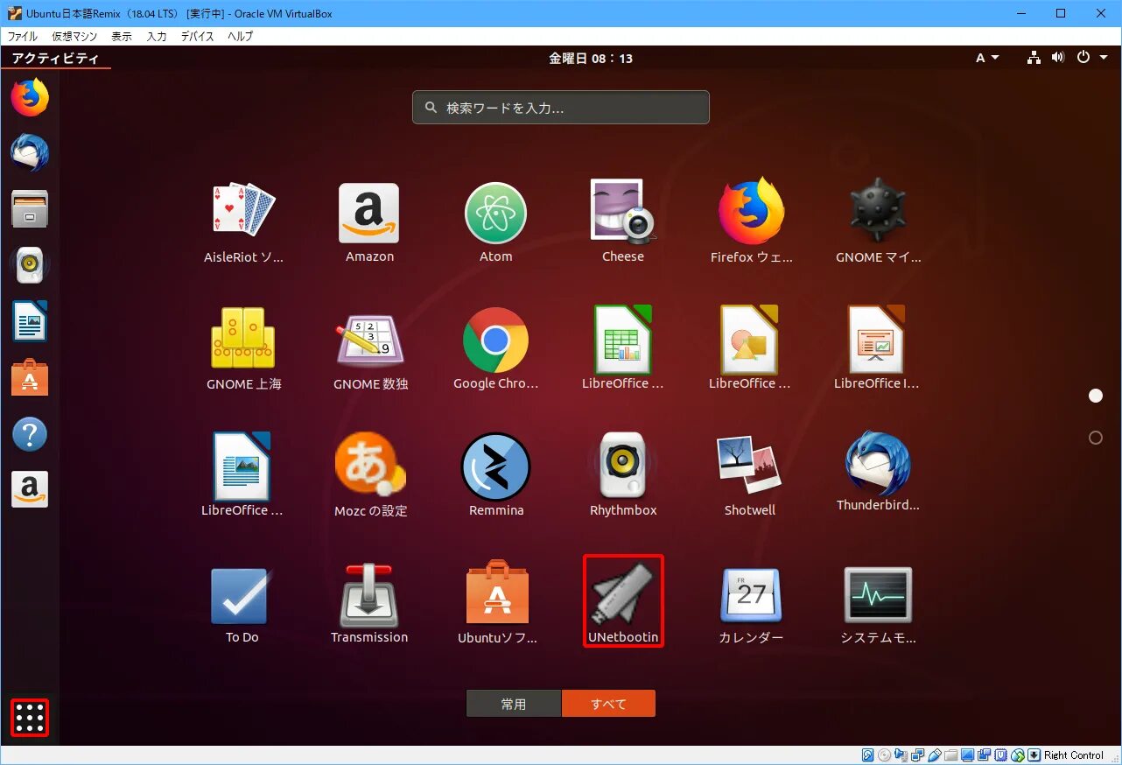Click the volume icon in top bar
This screenshot has height=765, width=1122.
point(1058,58)
